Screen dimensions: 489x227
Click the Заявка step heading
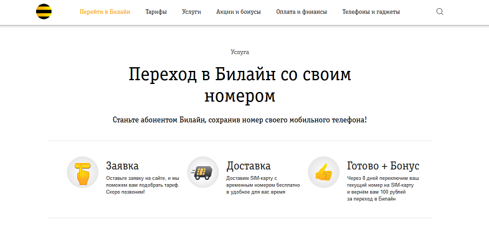[122, 165]
